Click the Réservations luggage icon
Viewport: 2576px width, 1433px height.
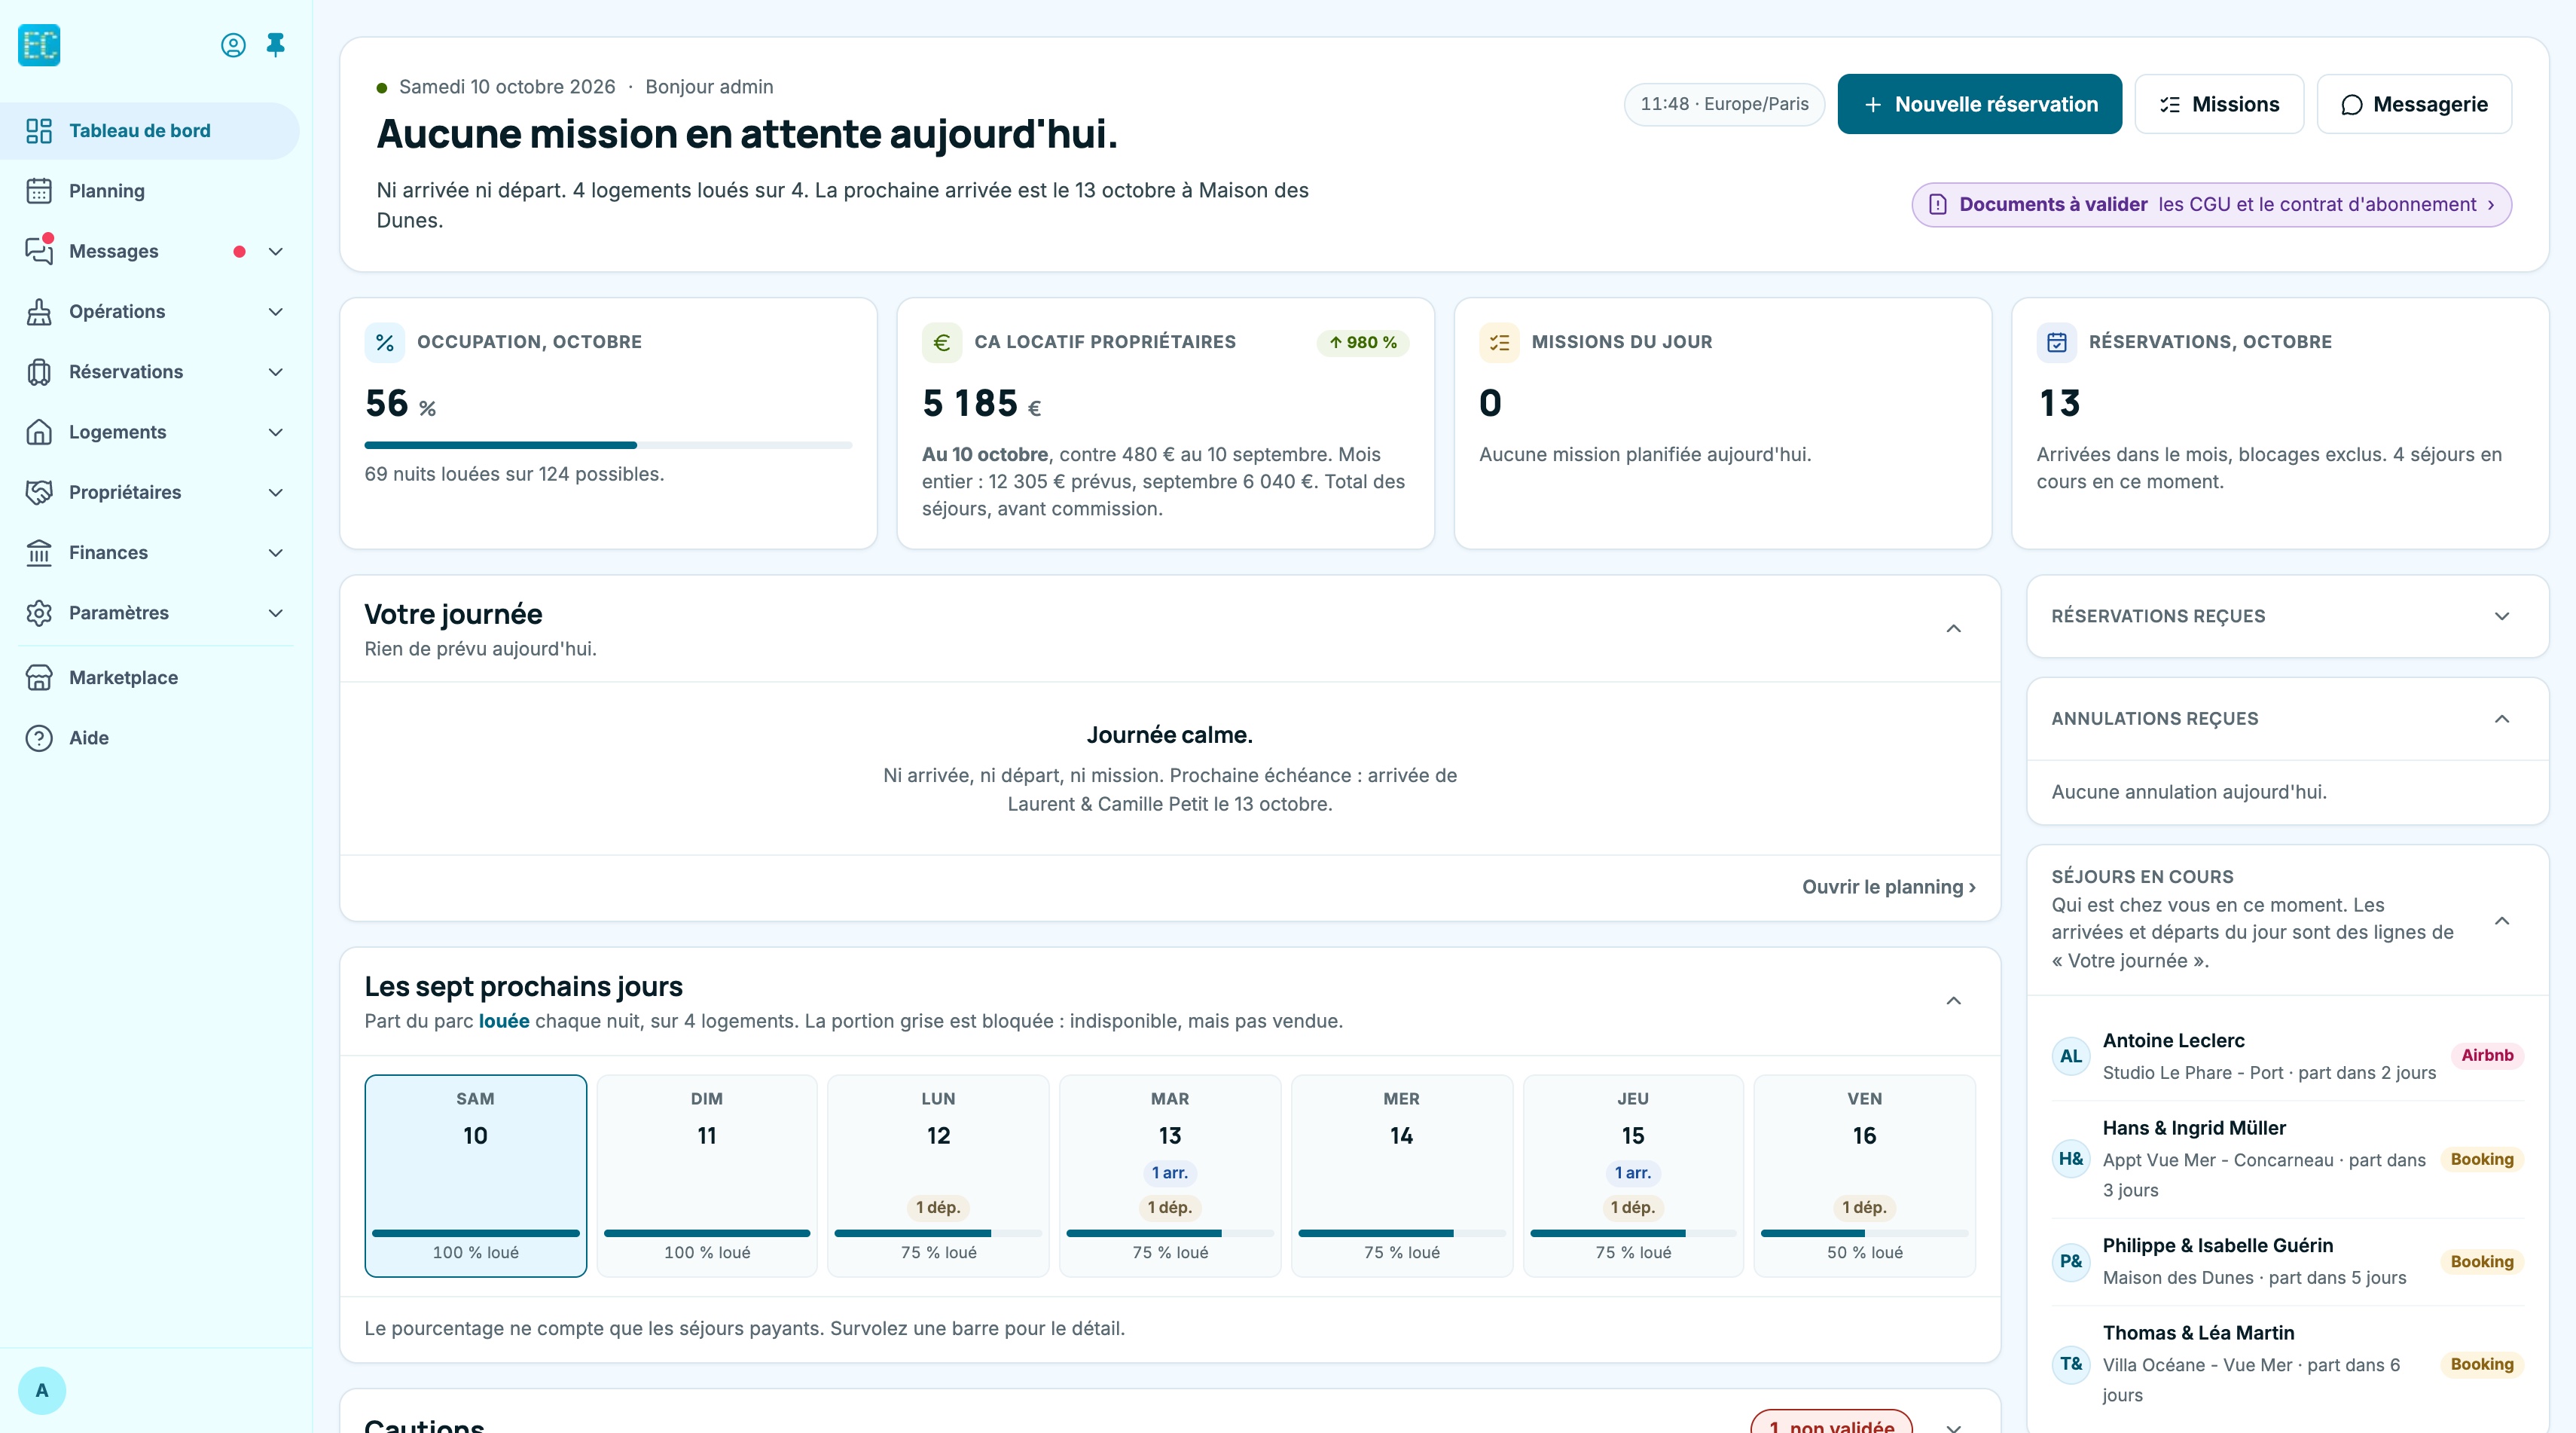point(39,372)
